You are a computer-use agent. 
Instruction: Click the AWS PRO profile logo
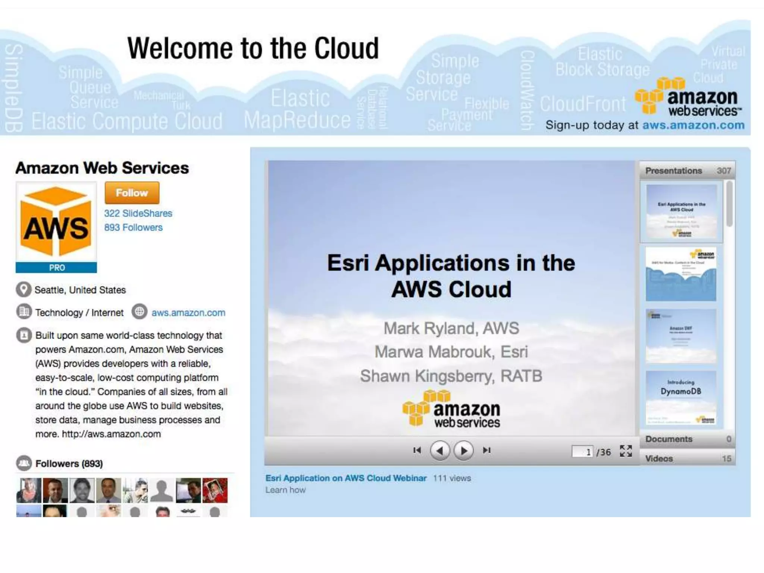pyautogui.click(x=56, y=227)
